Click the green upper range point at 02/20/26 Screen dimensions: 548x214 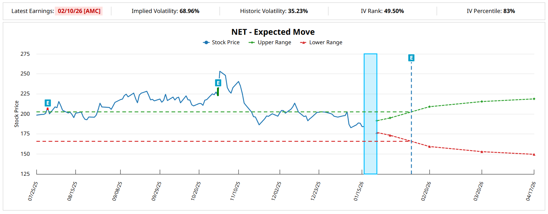(x=429, y=107)
